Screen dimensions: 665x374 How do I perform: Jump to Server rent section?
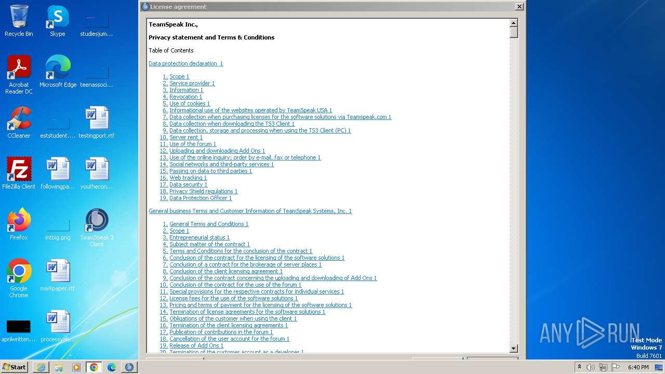click(x=186, y=137)
